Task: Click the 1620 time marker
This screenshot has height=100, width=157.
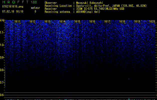Action: pyautogui.click(x=152, y=21)
